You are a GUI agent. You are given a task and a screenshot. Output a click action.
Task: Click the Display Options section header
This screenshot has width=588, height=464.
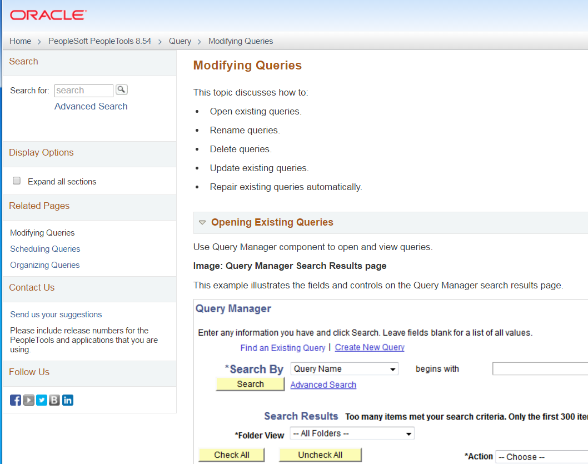(x=89, y=153)
